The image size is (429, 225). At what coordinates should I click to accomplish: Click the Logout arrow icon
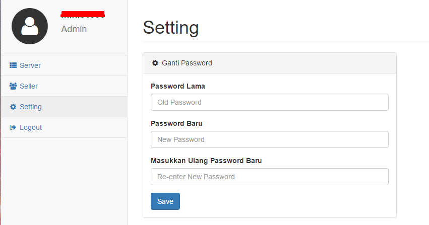click(x=13, y=127)
